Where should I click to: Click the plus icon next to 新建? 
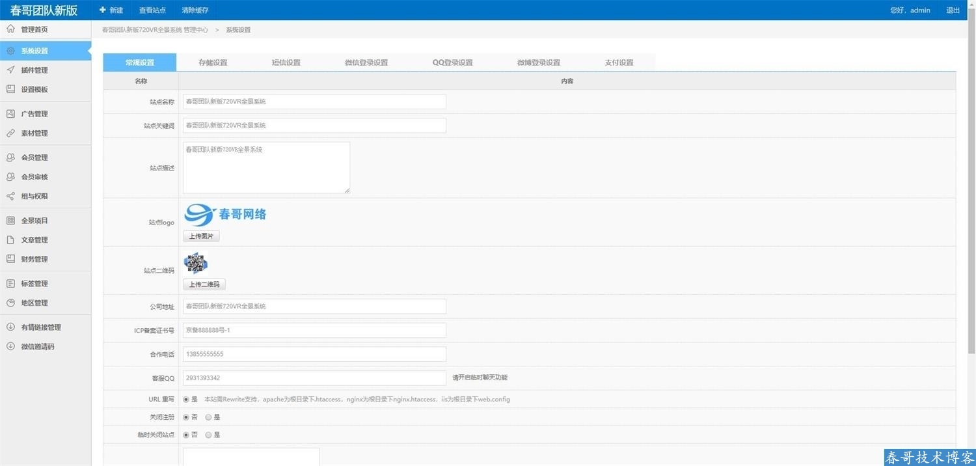pos(102,10)
